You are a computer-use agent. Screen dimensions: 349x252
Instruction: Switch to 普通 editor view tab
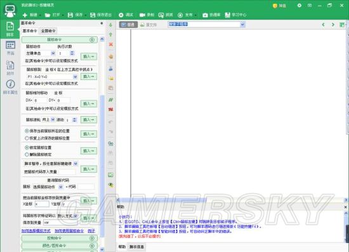tap(128, 25)
